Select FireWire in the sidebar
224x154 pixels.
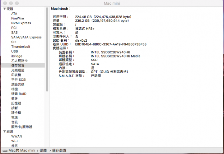coord(17,18)
